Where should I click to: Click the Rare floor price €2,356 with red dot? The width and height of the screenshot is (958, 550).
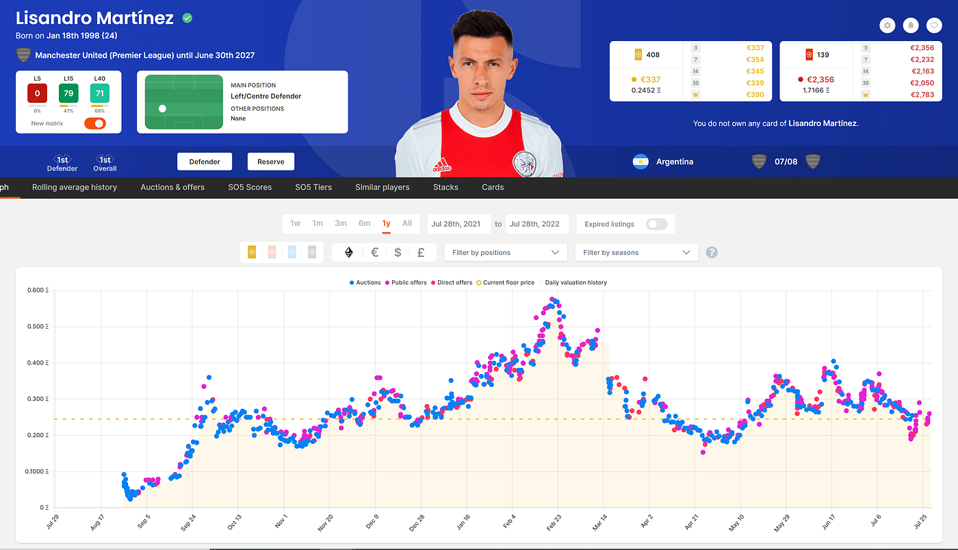pyautogui.click(x=816, y=79)
